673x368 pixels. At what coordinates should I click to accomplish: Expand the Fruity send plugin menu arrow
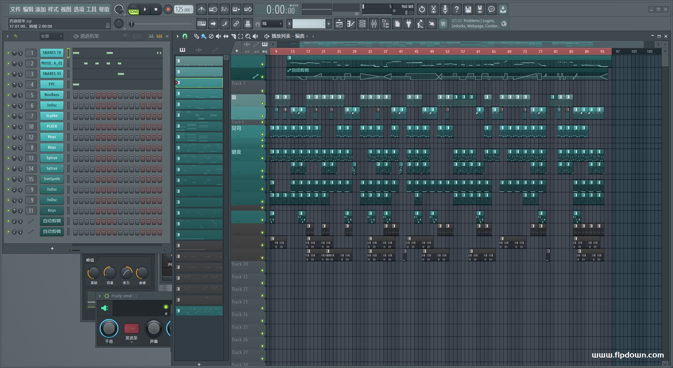[x=100, y=296]
